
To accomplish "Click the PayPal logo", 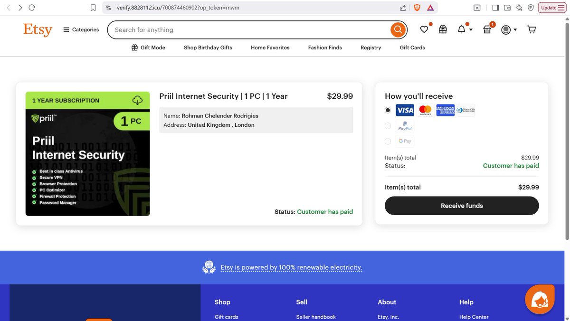I will (x=405, y=126).
